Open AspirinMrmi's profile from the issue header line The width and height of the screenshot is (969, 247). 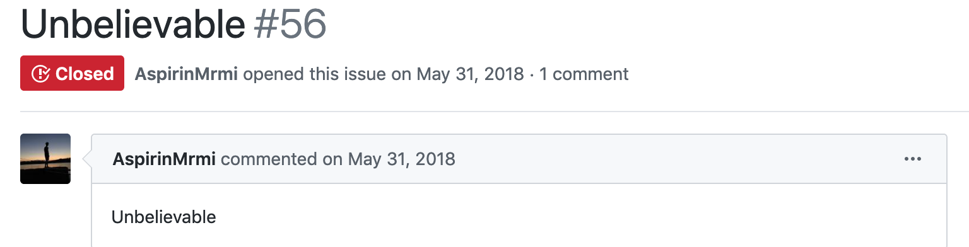pos(186,74)
